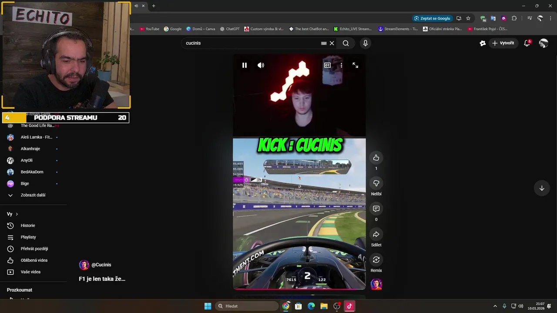Open the Google bookmark

pos(173,29)
